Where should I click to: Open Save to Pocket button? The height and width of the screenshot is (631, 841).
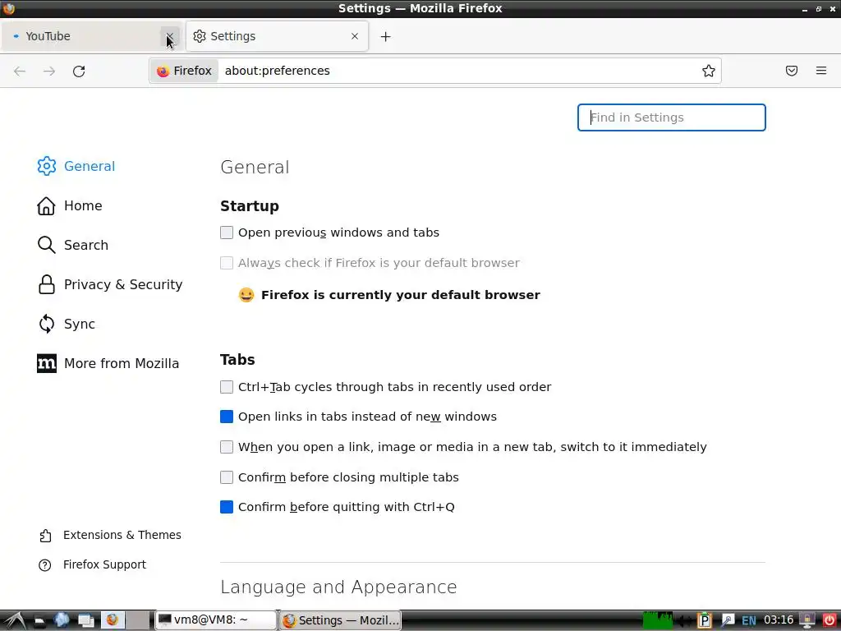[x=791, y=71]
